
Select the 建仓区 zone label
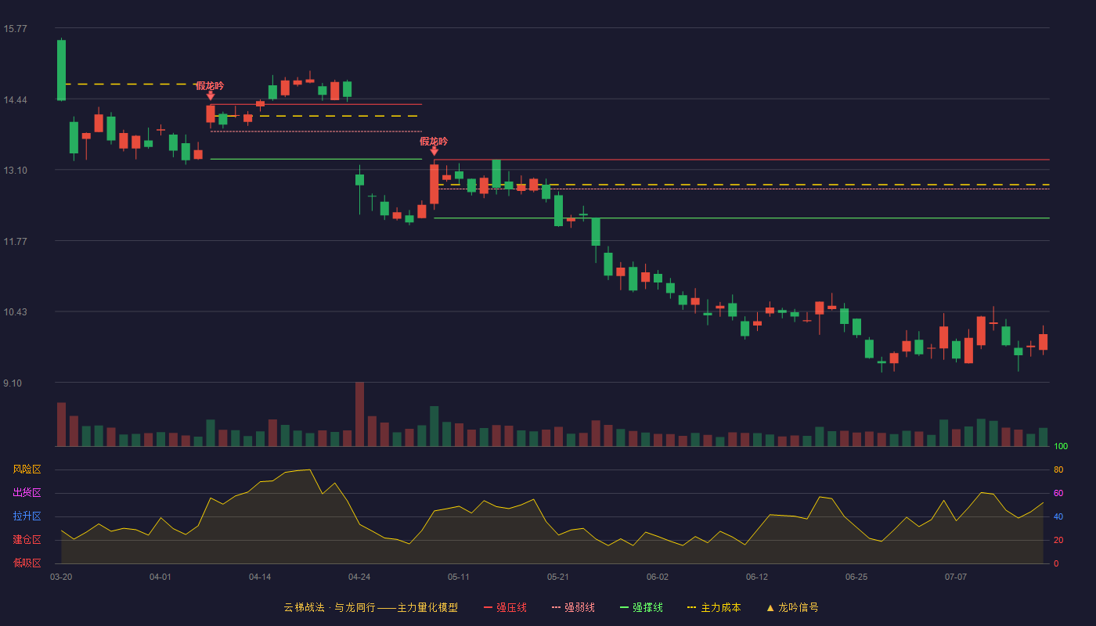(27, 540)
